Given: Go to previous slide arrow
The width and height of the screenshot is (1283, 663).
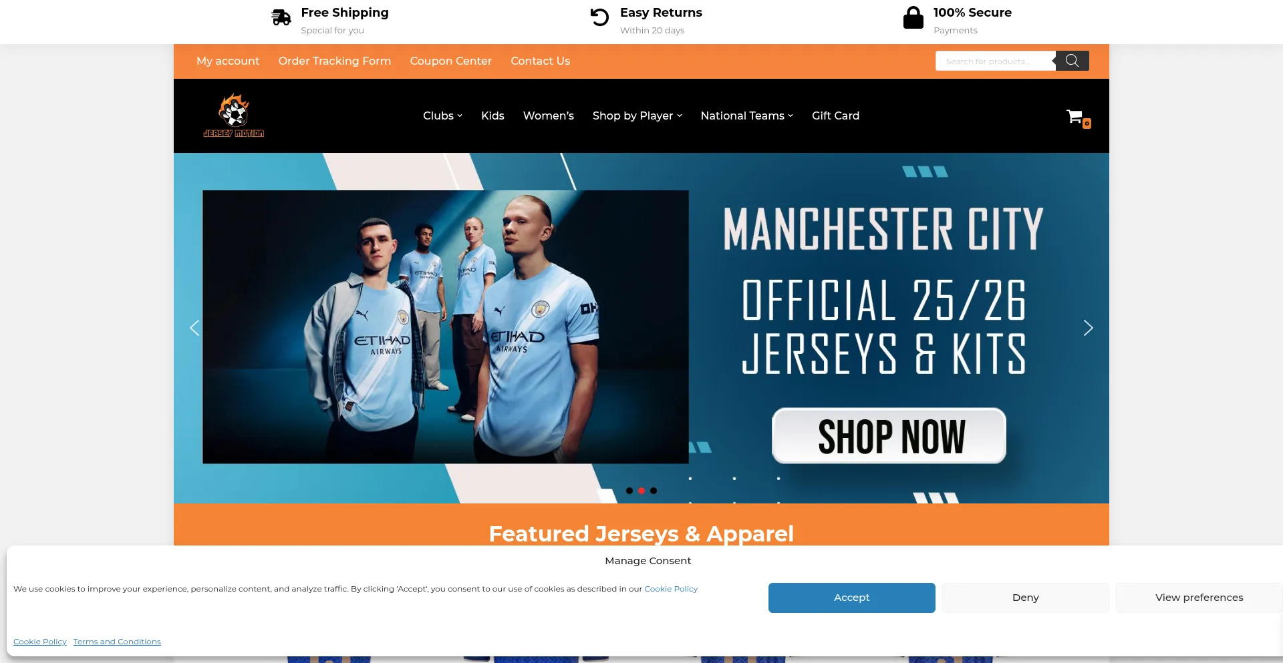Looking at the screenshot, I should (x=194, y=328).
